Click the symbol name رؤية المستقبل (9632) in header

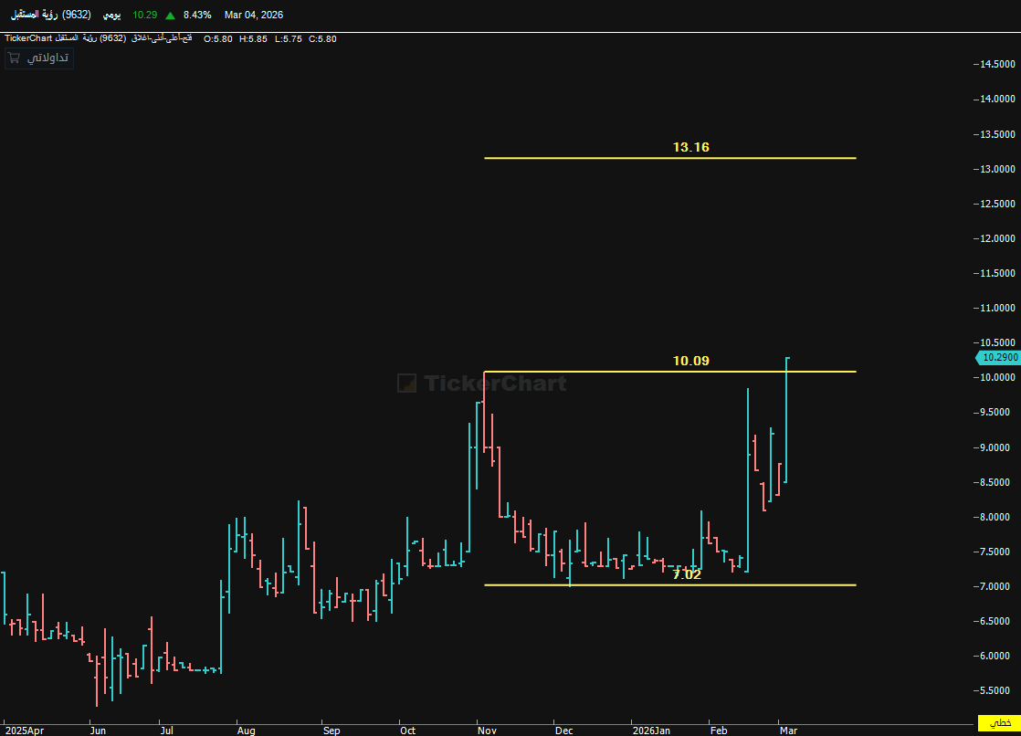point(51,15)
